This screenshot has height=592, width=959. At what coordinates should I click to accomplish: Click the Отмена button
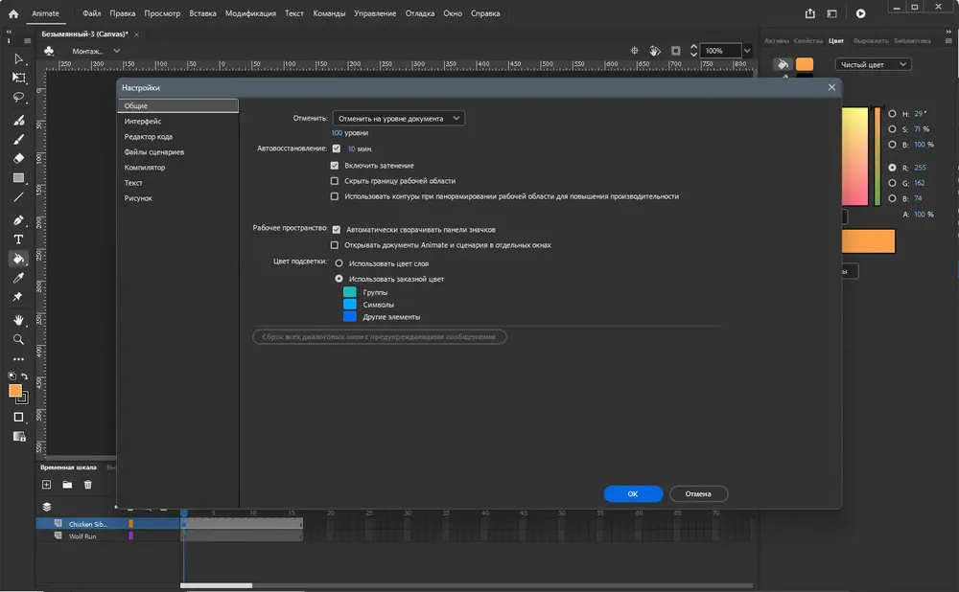pyautogui.click(x=698, y=493)
